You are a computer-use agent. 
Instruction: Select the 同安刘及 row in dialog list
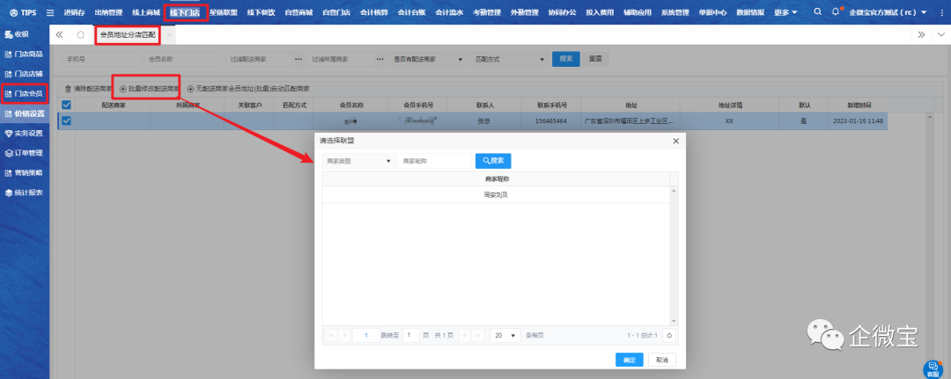click(x=496, y=194)
